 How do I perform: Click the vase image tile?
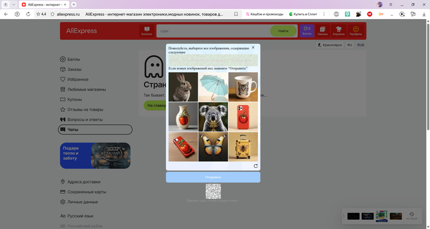pos(183,117)
